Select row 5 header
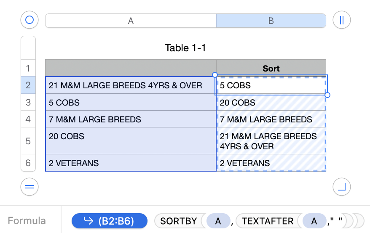Screen dimensions: 370x233 point(28,141)
